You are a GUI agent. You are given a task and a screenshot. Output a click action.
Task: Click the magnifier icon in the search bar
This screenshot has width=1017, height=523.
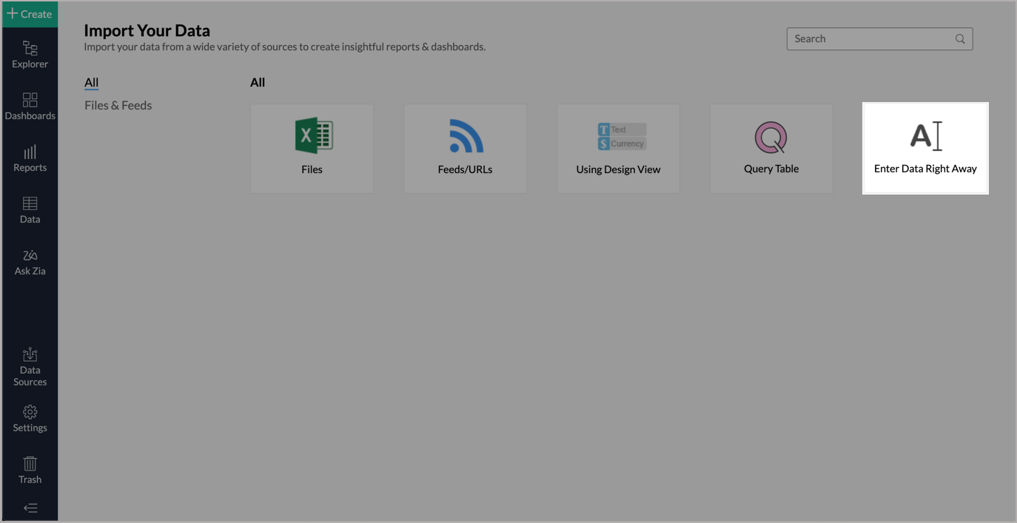960,38
